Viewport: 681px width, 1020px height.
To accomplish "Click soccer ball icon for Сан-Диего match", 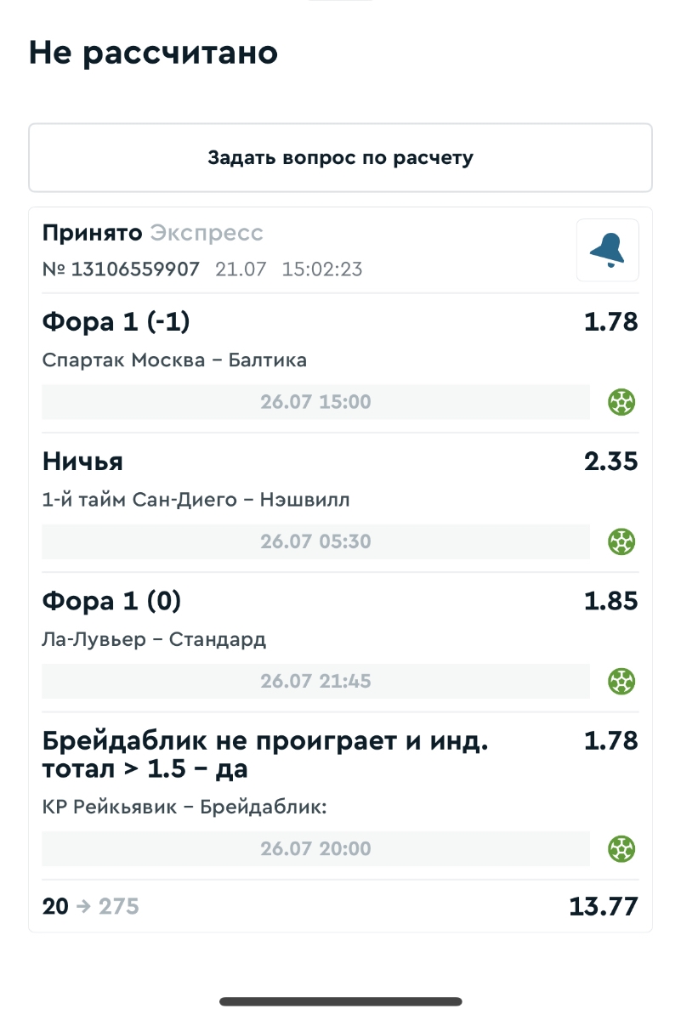I will click(622, 541).
